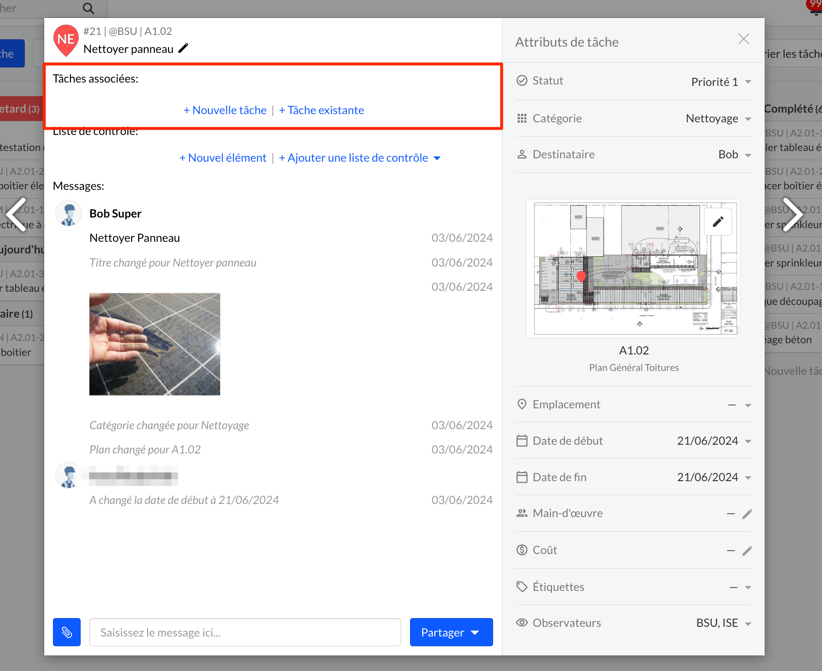Screen dimensions: 822x671
Task: Open the Emplacement dropdown
Action: tap(739, 405)
